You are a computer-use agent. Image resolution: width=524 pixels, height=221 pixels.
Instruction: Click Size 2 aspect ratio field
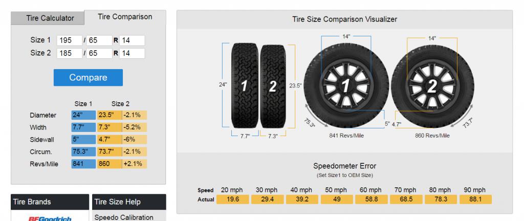tap(99, 53)
